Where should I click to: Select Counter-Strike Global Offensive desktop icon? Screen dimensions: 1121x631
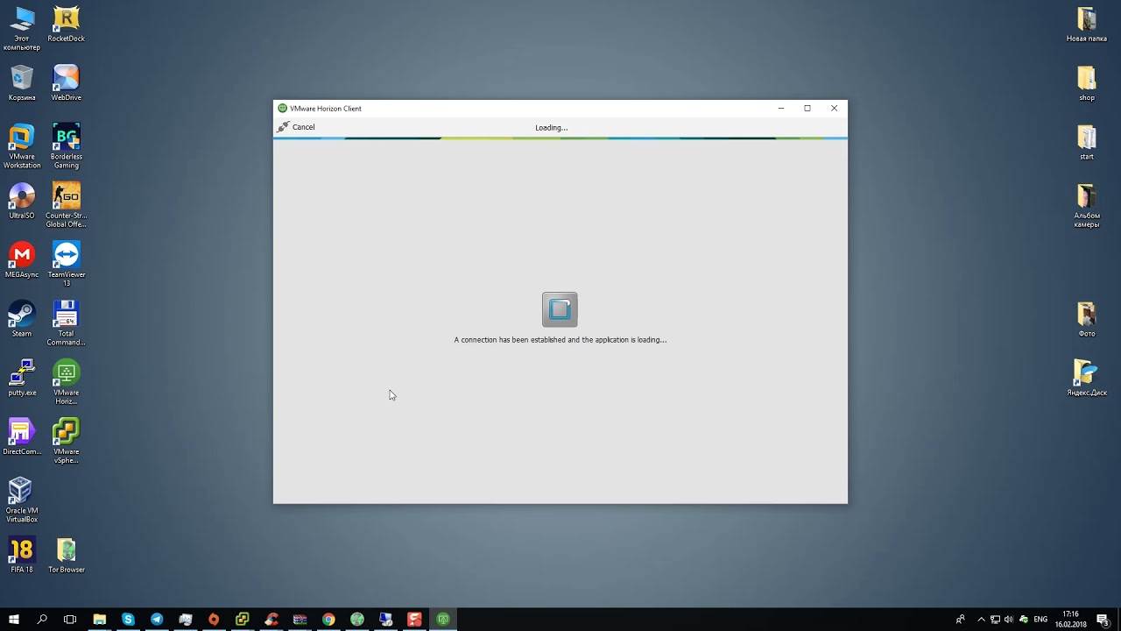[x=66, y=205]
